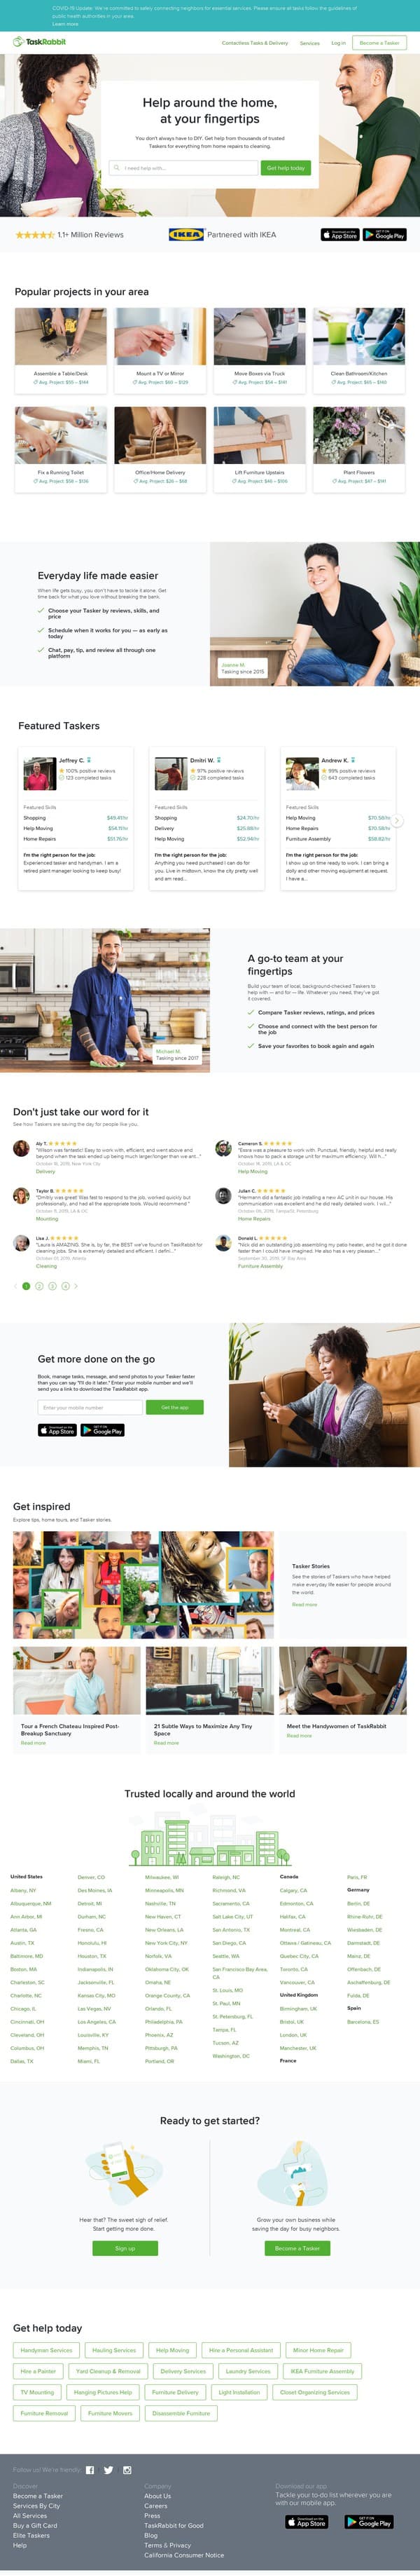
Task: Open Contactless Tasks & Delivery menu item
Action: [255, 43]
